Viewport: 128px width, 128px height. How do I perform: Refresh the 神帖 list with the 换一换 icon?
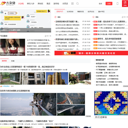125,17
